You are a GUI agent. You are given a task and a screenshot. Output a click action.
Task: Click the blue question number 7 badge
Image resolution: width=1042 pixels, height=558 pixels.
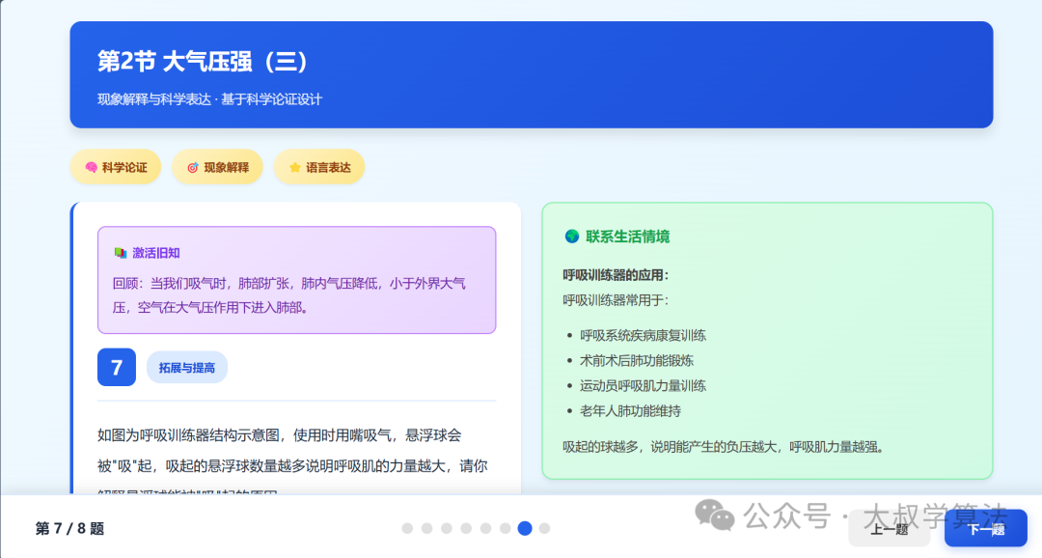click(116, 367)
